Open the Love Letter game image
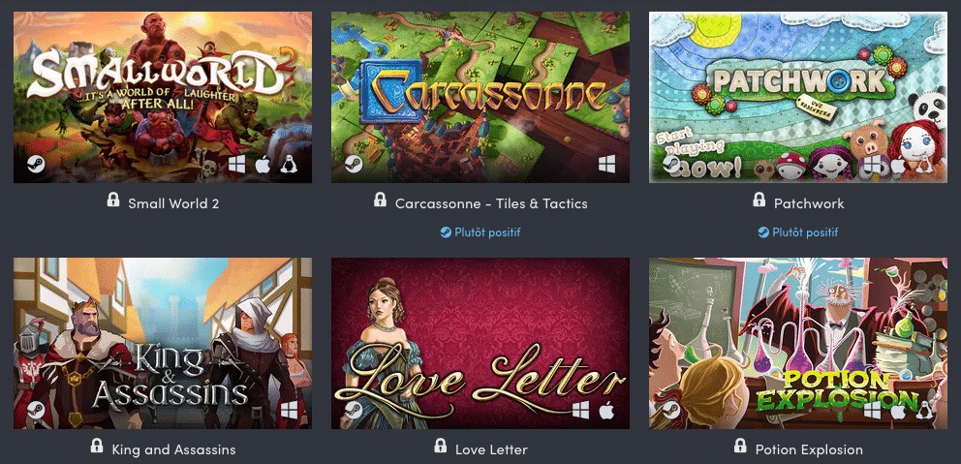The image size is (961, 464). [x=480, y=343]
